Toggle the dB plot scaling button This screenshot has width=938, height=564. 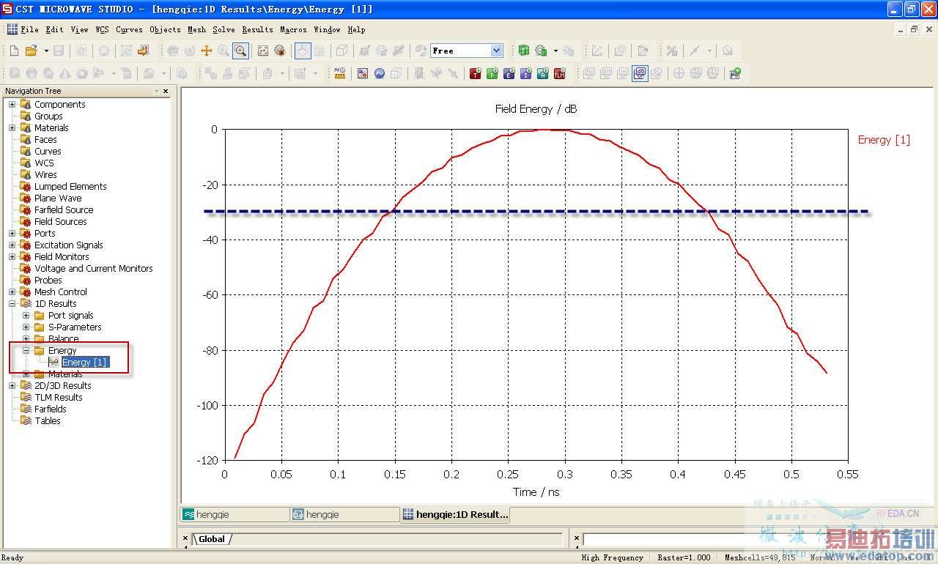pyautogui.click(x=640, y=73)
